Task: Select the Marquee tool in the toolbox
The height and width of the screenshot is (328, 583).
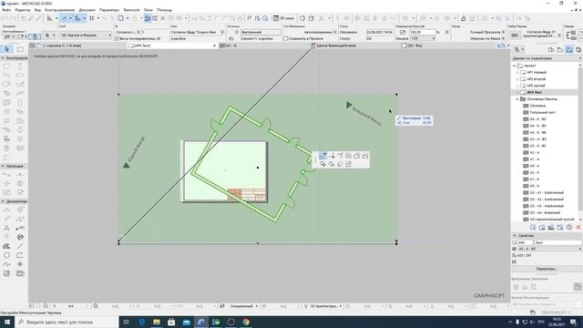Action: point(20,49)
